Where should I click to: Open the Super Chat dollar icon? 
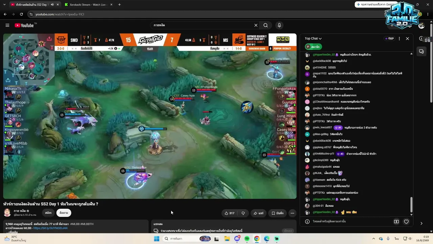(396, 222)
